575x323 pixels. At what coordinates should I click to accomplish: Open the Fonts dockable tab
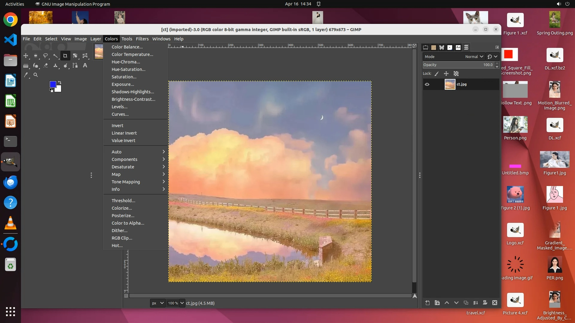(x=458, y=48)
